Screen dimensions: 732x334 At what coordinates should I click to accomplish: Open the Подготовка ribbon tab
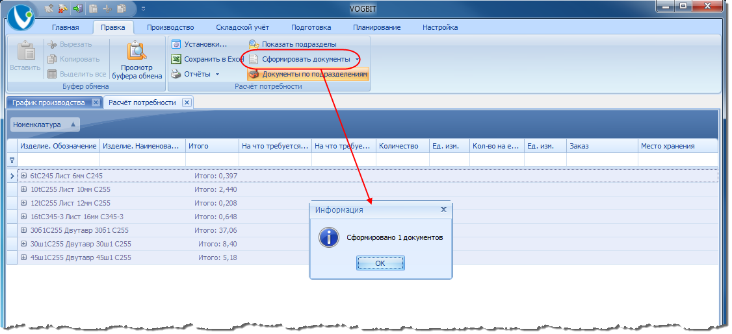click(x=311, y=27)
